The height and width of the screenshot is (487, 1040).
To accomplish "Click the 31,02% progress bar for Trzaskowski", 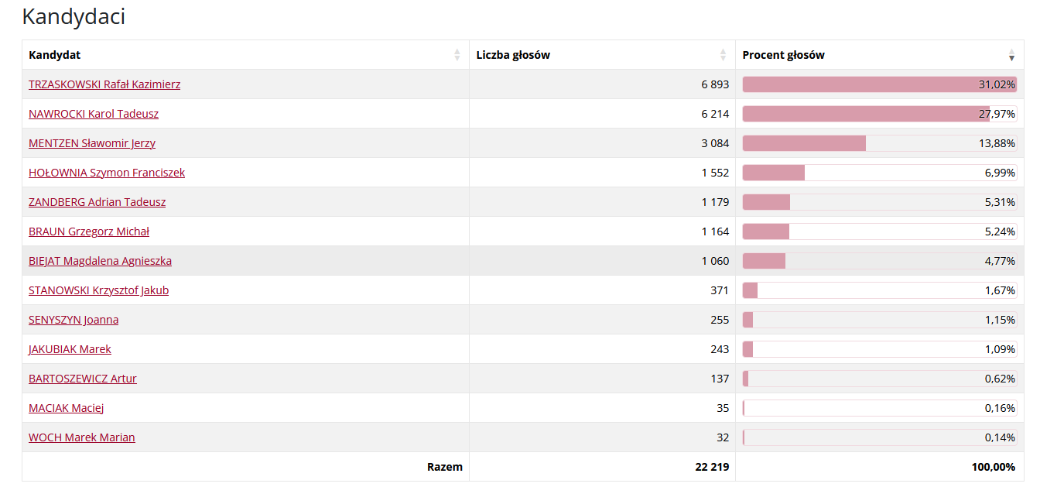I will coord(880,84).
